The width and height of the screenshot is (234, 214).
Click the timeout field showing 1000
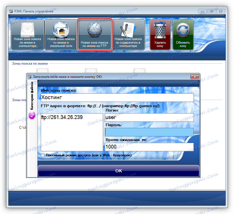coord(149,147)
